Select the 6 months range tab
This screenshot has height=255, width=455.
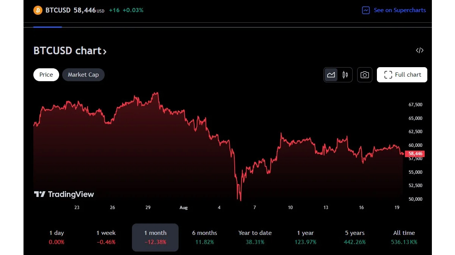[205, 237]
